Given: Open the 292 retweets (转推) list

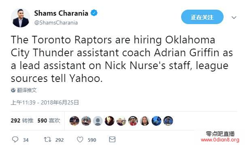Looking at the screenshot, I should [x=22, y=120].
